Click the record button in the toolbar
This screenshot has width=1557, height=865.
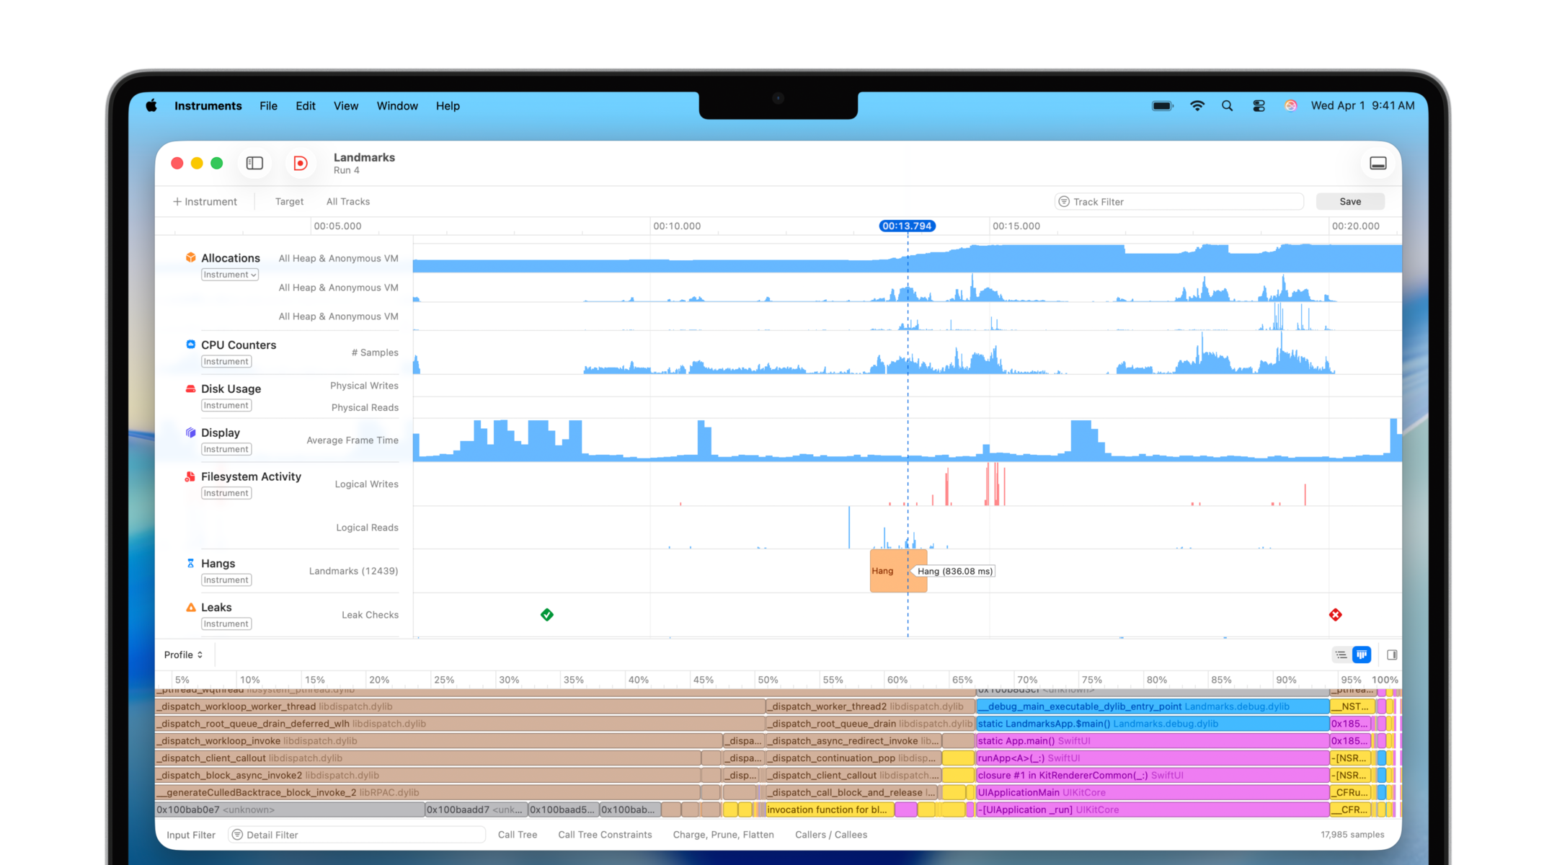[301, 164]
